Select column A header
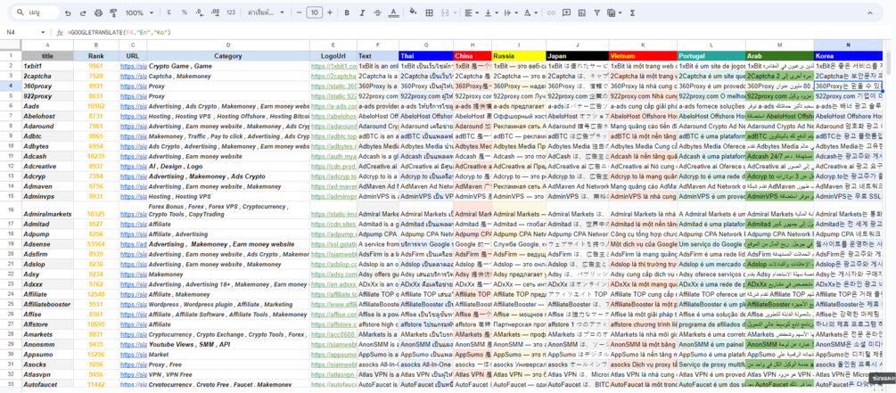896x393 pixels. [47, 45]
